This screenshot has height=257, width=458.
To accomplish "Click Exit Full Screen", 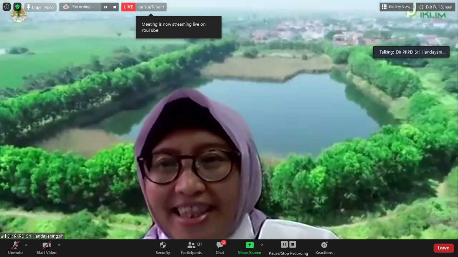I will click(x=435, y=7).
